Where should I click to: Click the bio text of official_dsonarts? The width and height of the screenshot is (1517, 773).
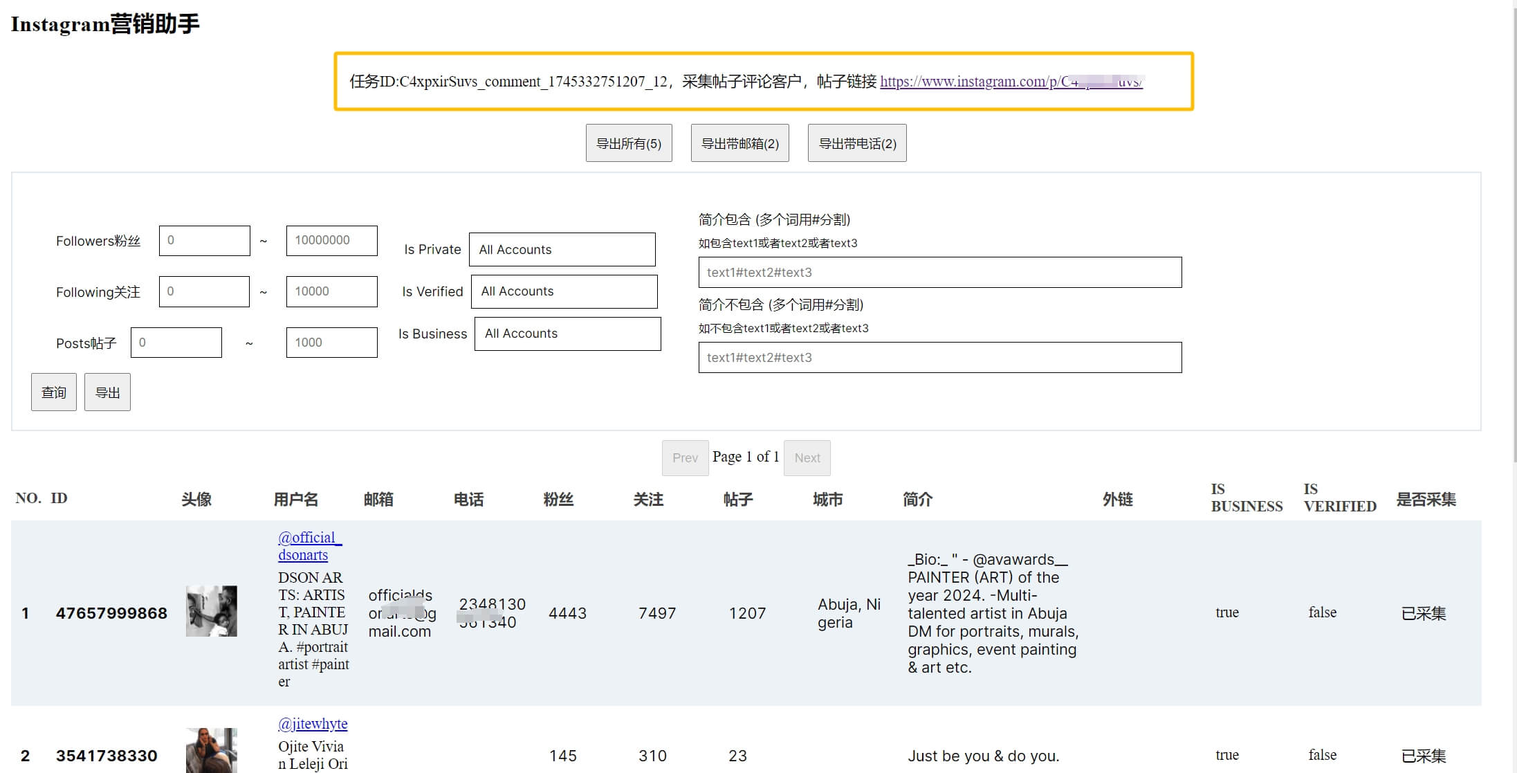(993, 613)
